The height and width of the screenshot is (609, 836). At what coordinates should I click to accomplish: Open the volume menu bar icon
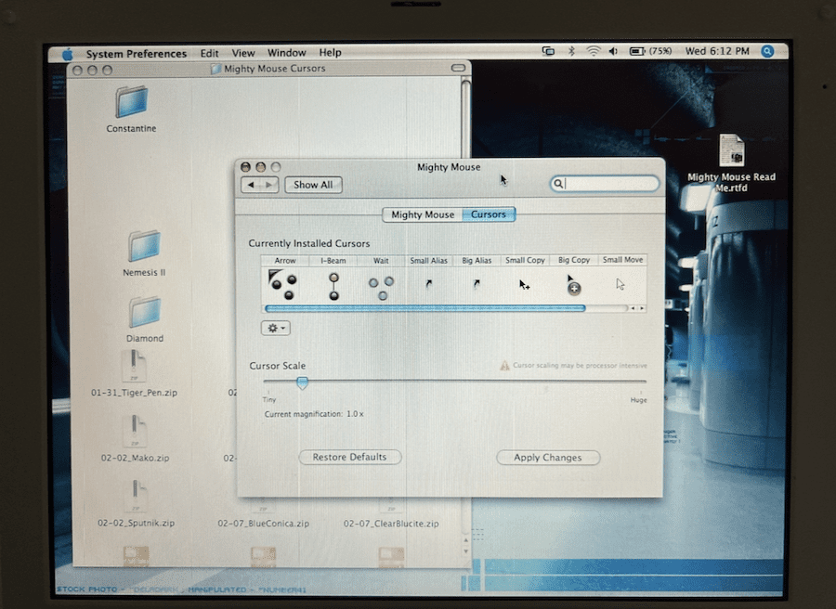[x=613, y=51]
